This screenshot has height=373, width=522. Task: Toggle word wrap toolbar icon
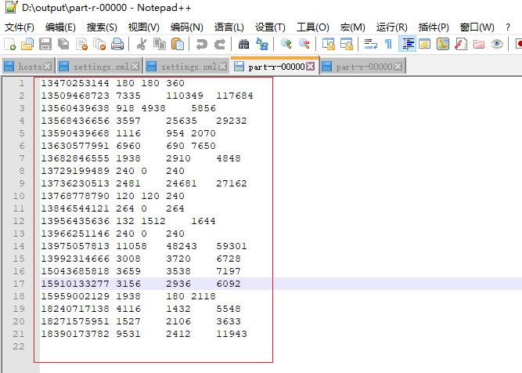tap(370, 44)
